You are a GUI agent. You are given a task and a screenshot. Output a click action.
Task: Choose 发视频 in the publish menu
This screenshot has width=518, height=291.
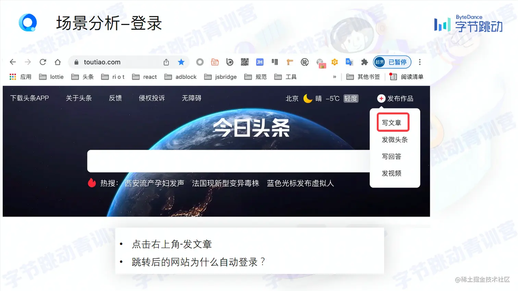point(392,173)
